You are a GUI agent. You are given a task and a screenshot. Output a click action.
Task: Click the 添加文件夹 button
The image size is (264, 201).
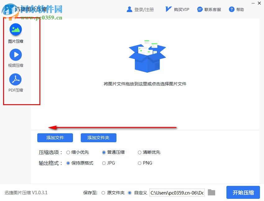pyautogui.click(x=98, y=138)
